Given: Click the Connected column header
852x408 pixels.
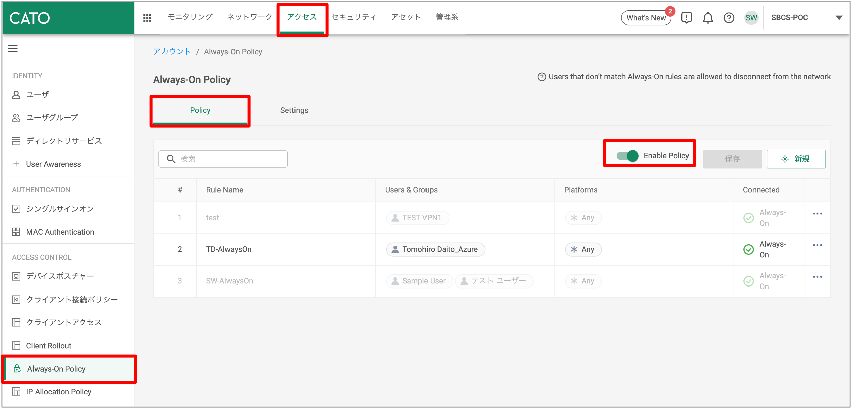Looking at the screenshot, I should pos(761,190).
